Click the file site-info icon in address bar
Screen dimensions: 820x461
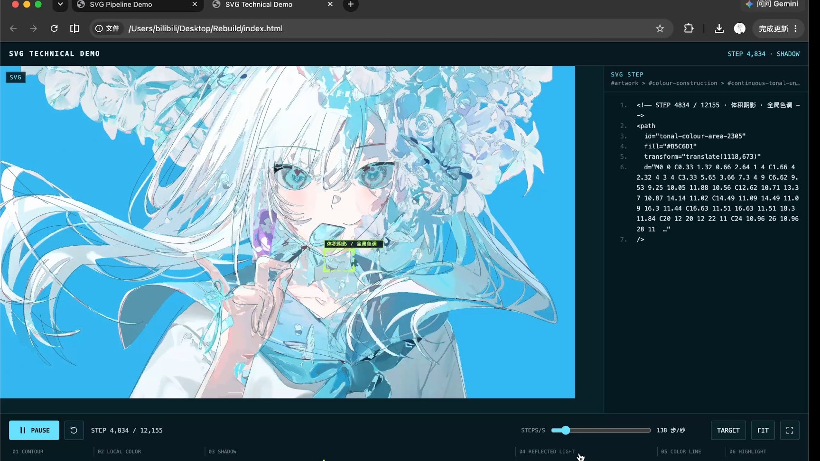tap(107, 28)
